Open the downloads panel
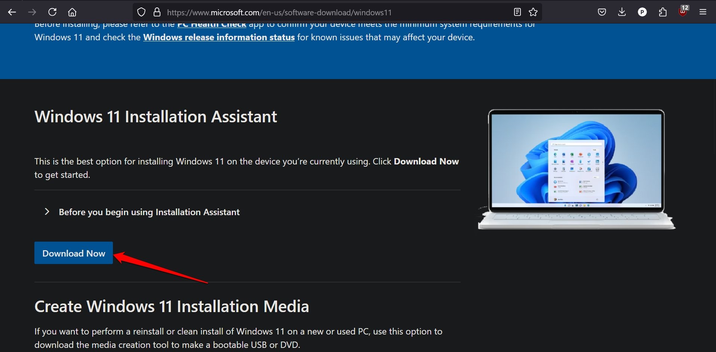 pyautogui.click(x=622, y=12)
